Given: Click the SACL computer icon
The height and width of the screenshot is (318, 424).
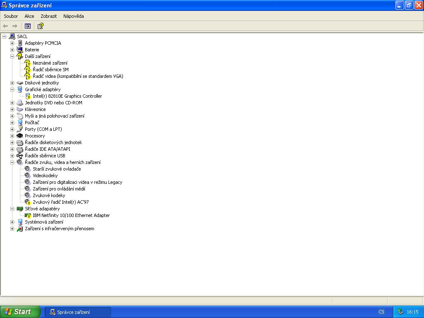Looking at the screenshot, I should coord(12,36).
